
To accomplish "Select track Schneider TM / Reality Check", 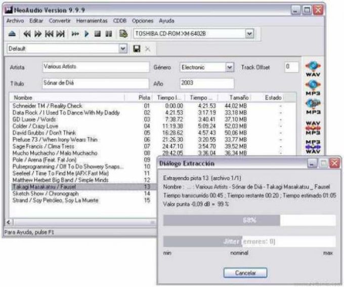I will click(48, 106).
